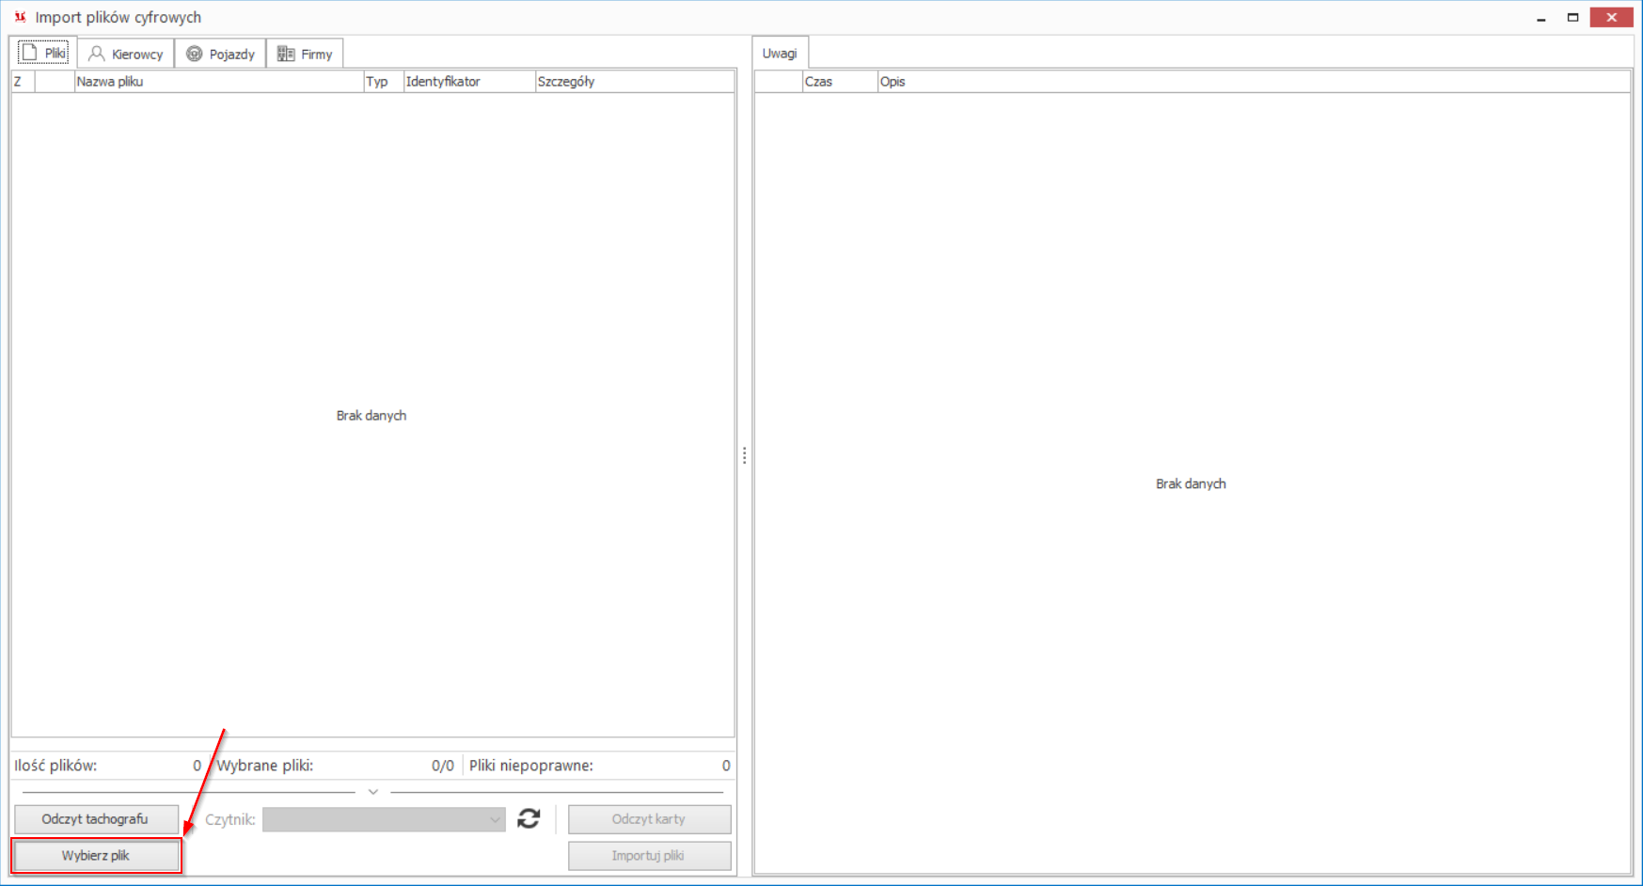Click the Odczyt tachografu button

click(95, 819)
